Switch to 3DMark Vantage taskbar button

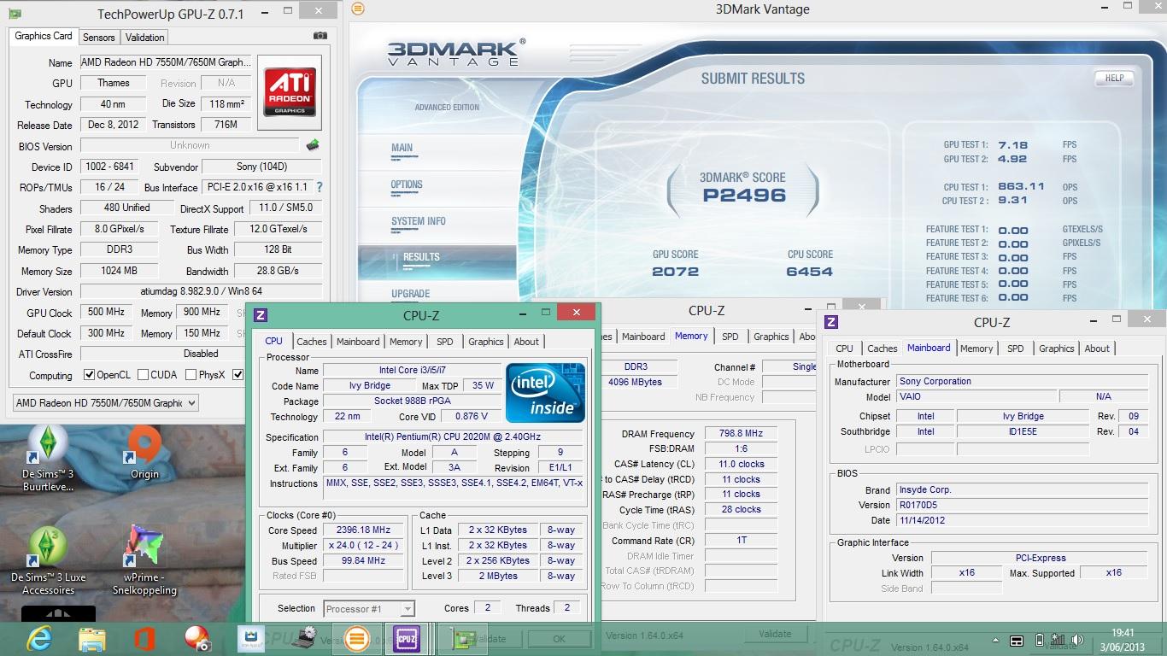point(356,639)
